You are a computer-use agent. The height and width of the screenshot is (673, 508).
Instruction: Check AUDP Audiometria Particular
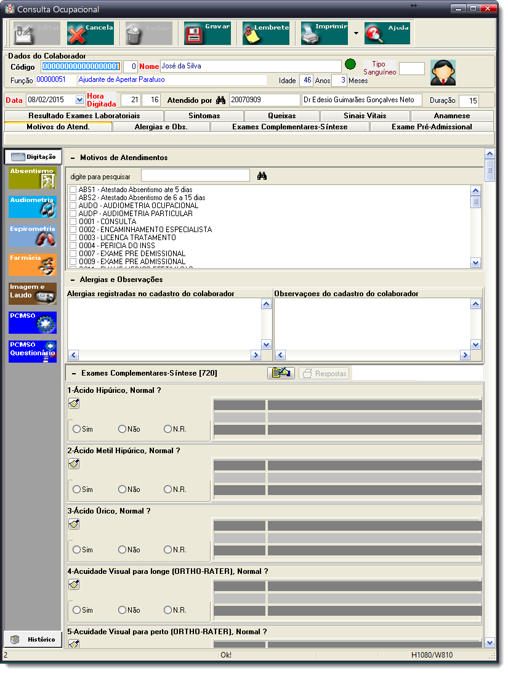click(x=73, y=214)
